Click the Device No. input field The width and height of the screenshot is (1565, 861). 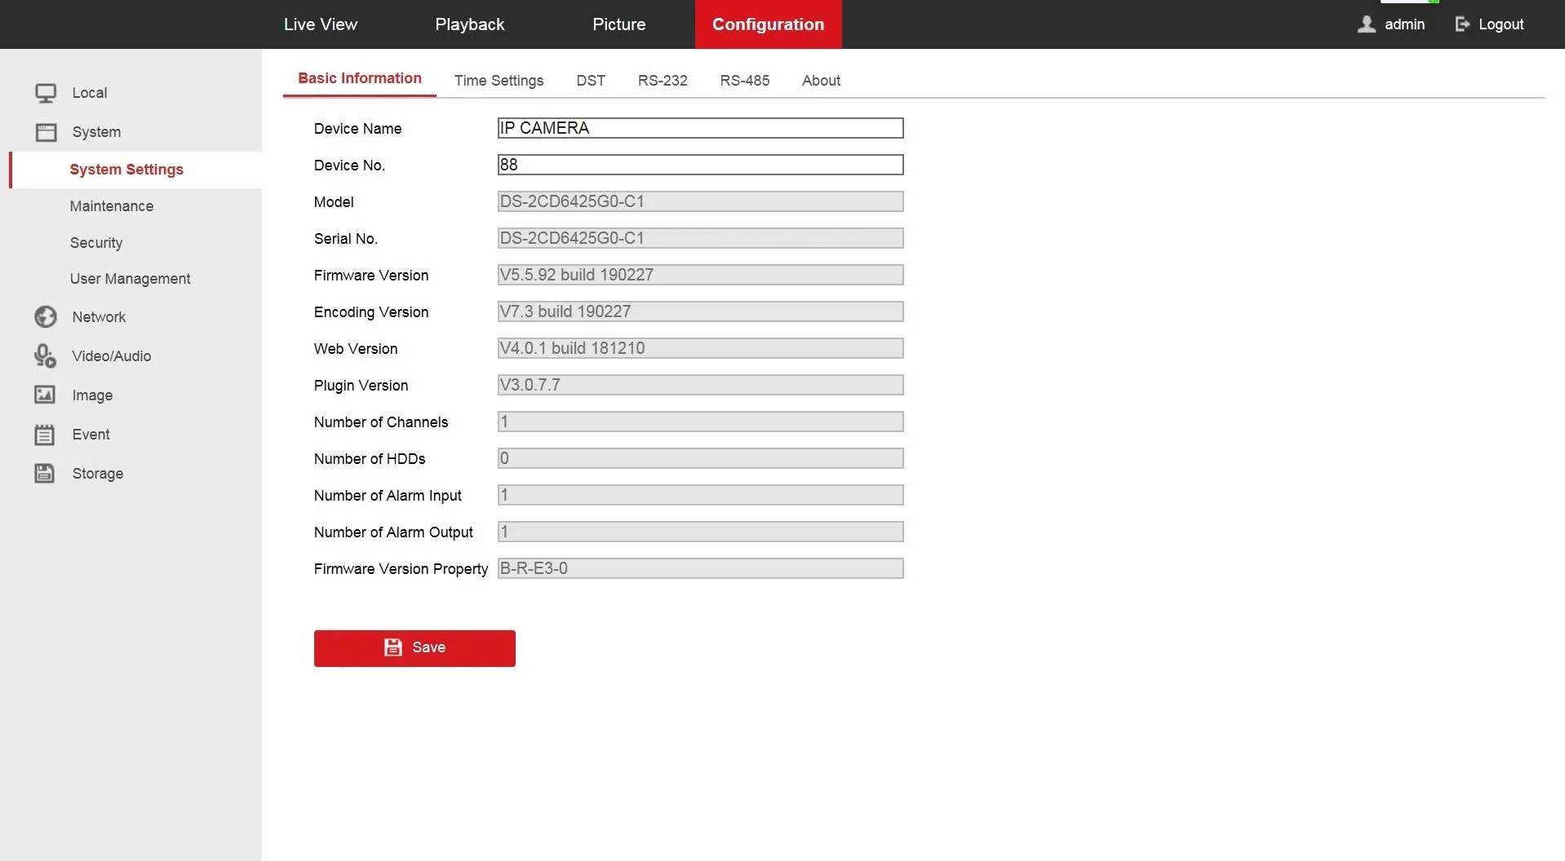click(x=701, y=165)
